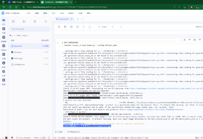Close the main.ipynb tab
The width and height of the screenshot is (203, 139).
[x=72, y=19]
